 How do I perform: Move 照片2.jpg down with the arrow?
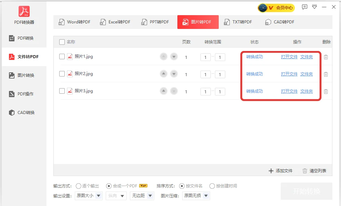point(174,74)
